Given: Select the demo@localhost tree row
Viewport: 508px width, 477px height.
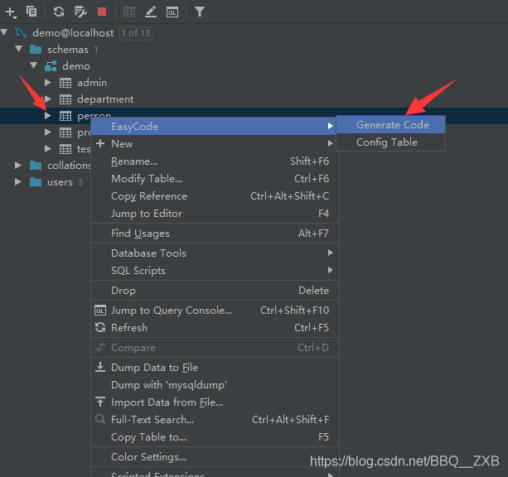Looking at the screenshot, I should [254, 32].
